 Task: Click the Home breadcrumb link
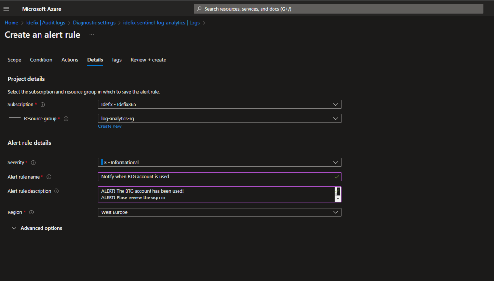click(12, 23)
